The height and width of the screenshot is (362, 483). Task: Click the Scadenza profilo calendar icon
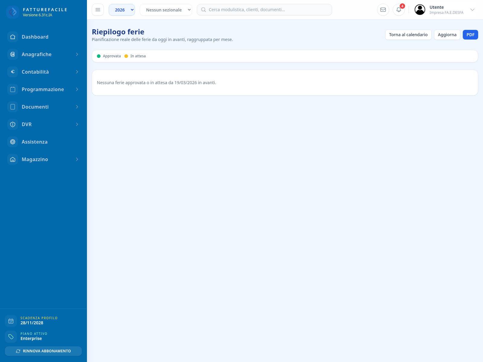[11, 321]
